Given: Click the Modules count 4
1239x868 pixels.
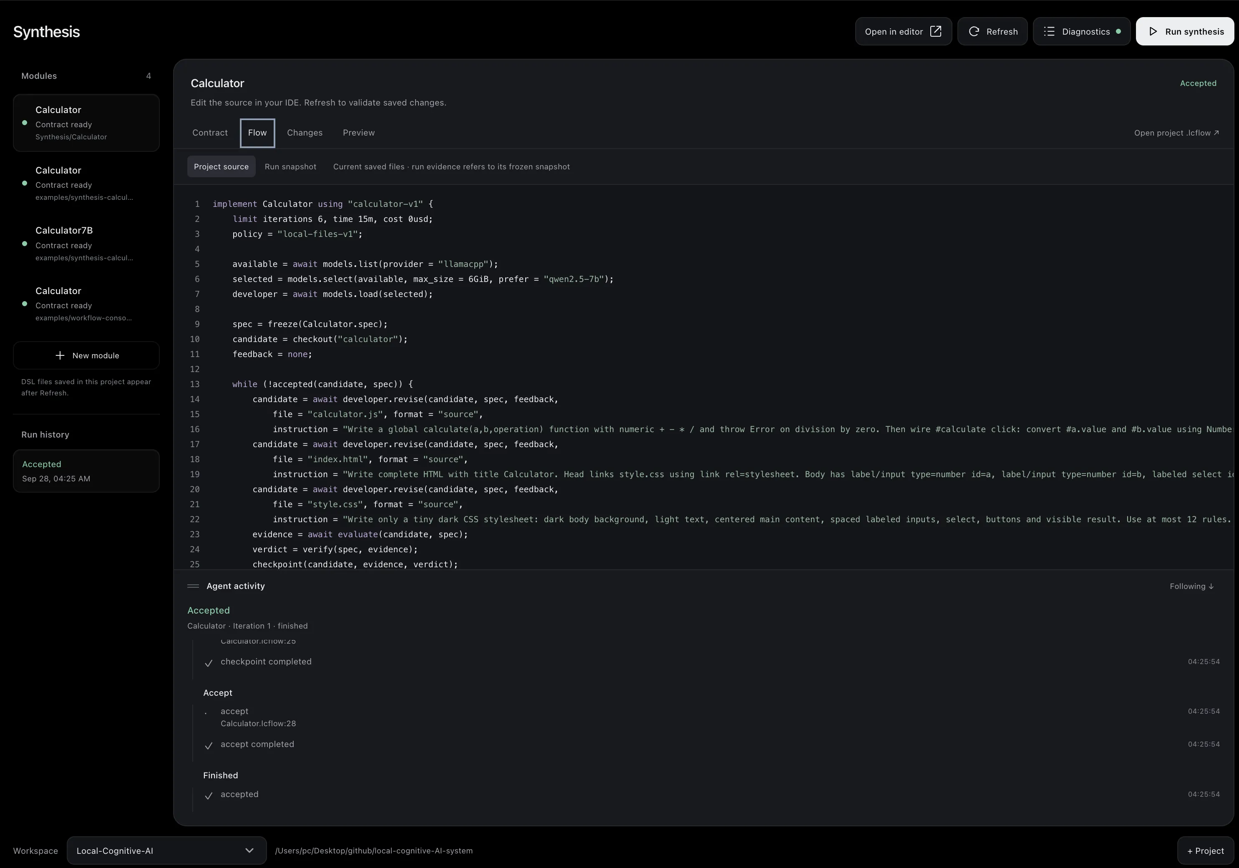Looking at the screenshot, I should [x=149, y=76].
